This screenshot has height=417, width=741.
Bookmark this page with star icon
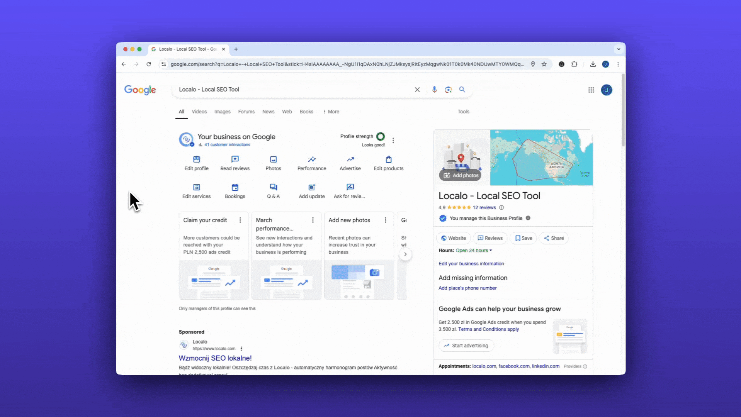click(x=544, y=64)
